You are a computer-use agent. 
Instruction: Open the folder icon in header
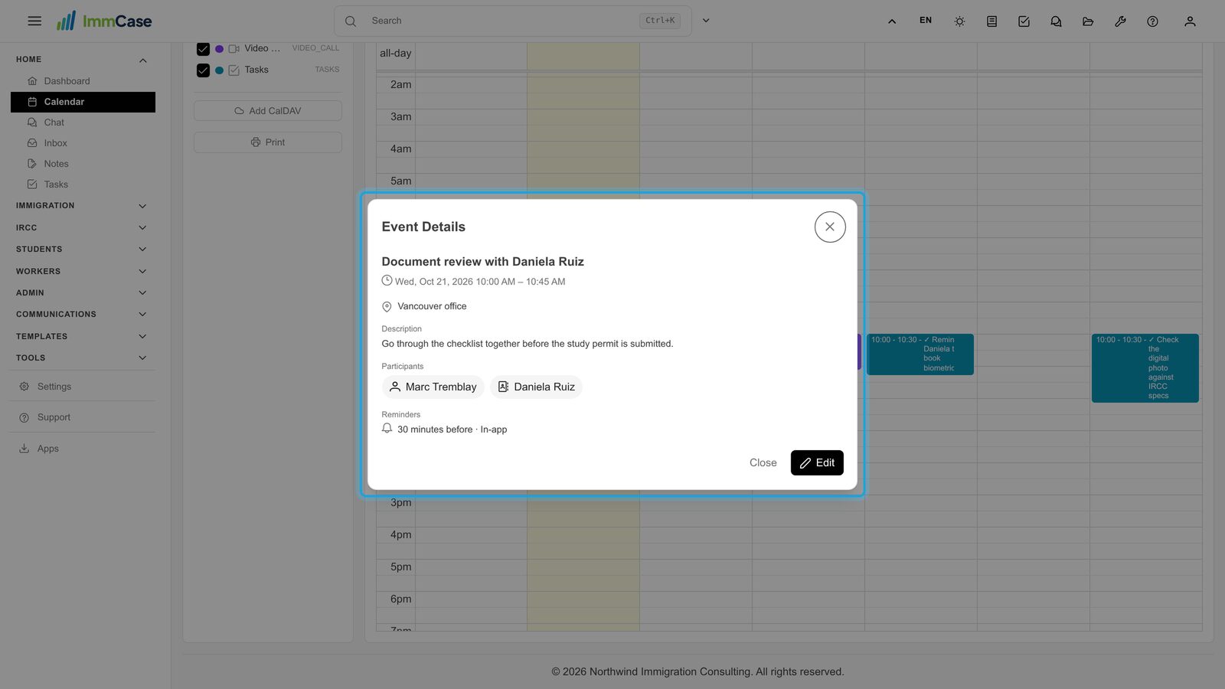tap(1088, 21)
